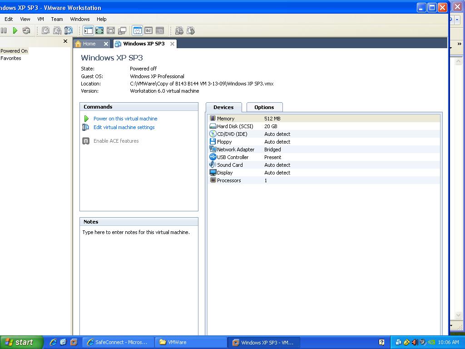Click the volume speaker tray icon

[415, 342]
